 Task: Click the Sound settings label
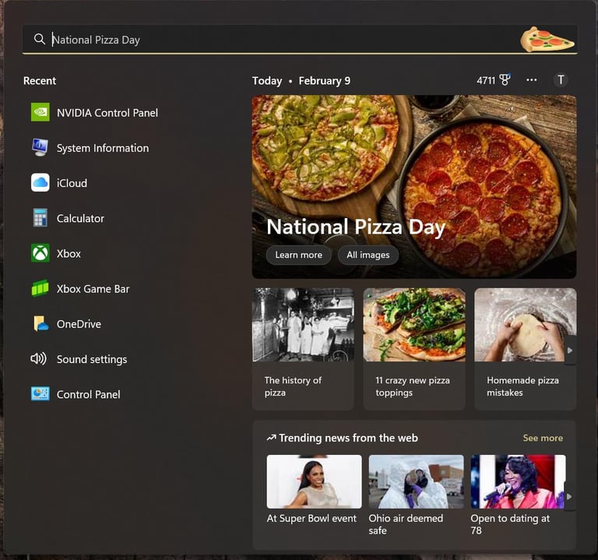coord(92,359)
